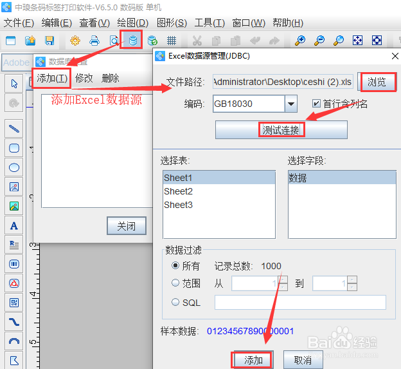
Task: Click the plain magnifier zoom icon
Action: pos(339,41)
